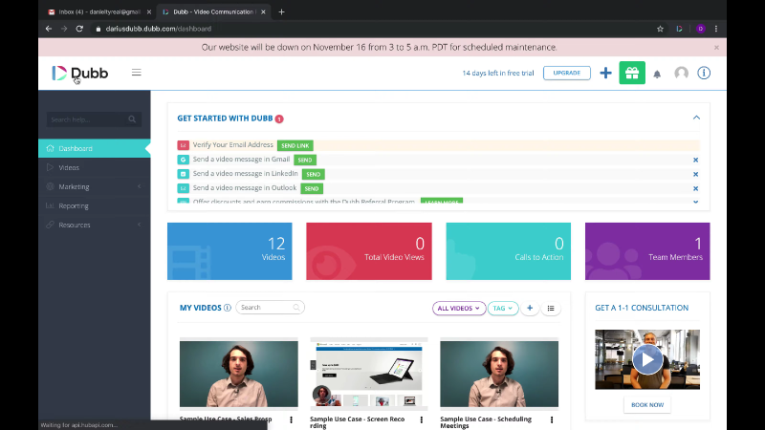Click the info circle icon in header
The width and height of the screenshot is (765, 430).
coord(704,73)
